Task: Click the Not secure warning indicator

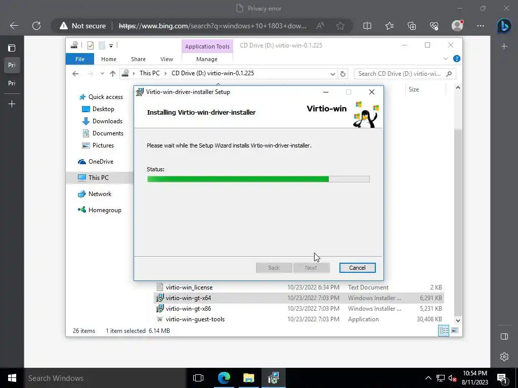Action: (82, 26)
